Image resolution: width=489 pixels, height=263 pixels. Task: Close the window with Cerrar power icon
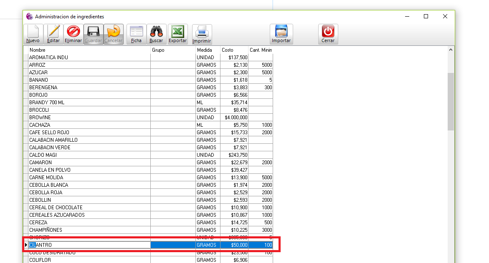click(328, 32)
